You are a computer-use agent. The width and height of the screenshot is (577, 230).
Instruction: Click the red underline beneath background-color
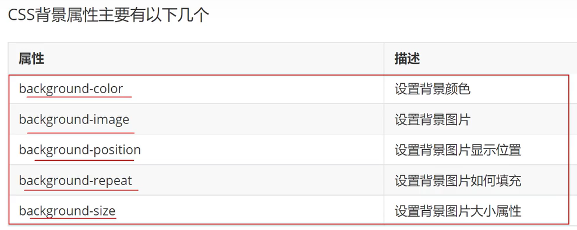pos(80,97)
